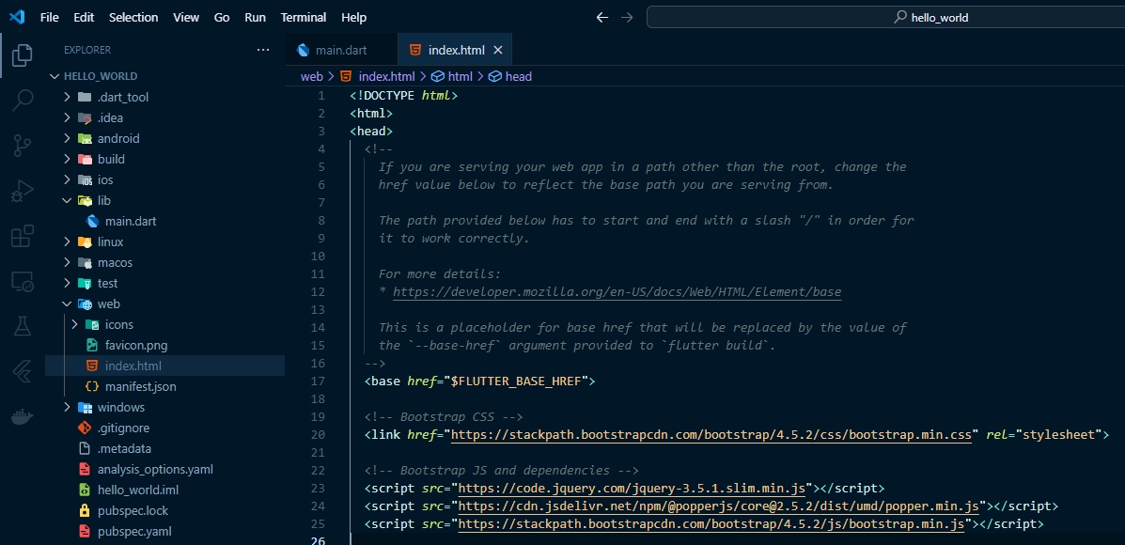Go forward with the right arrow
This screenshot has height=545, width=1125.
(627, 17)
